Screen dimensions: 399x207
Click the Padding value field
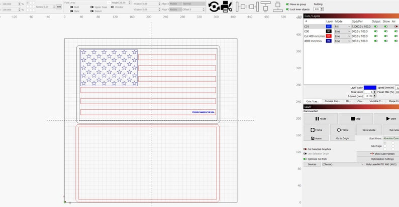(317, 9)
